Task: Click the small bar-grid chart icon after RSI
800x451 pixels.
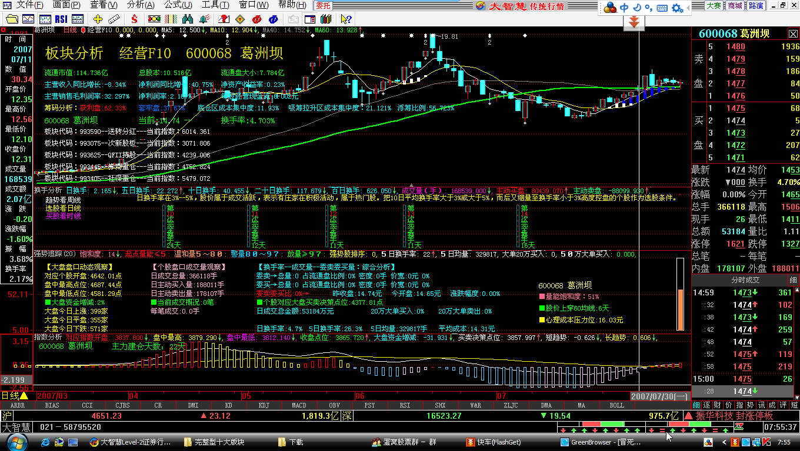Action: (x=78, y=19)
